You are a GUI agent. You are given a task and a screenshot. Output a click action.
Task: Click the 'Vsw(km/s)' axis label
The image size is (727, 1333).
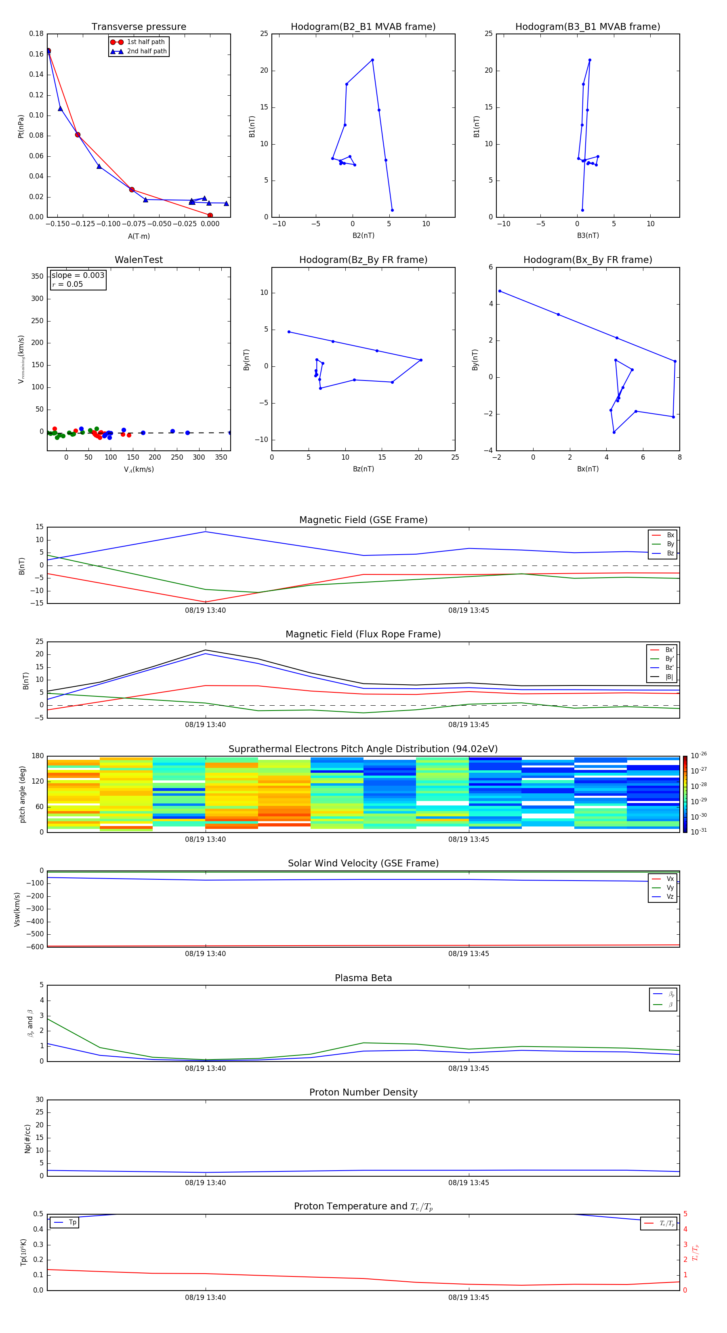(x=17, y=910)
